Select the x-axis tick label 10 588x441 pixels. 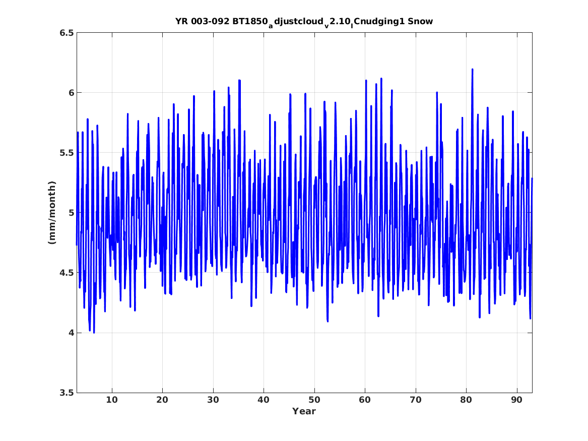click(112, 400)
